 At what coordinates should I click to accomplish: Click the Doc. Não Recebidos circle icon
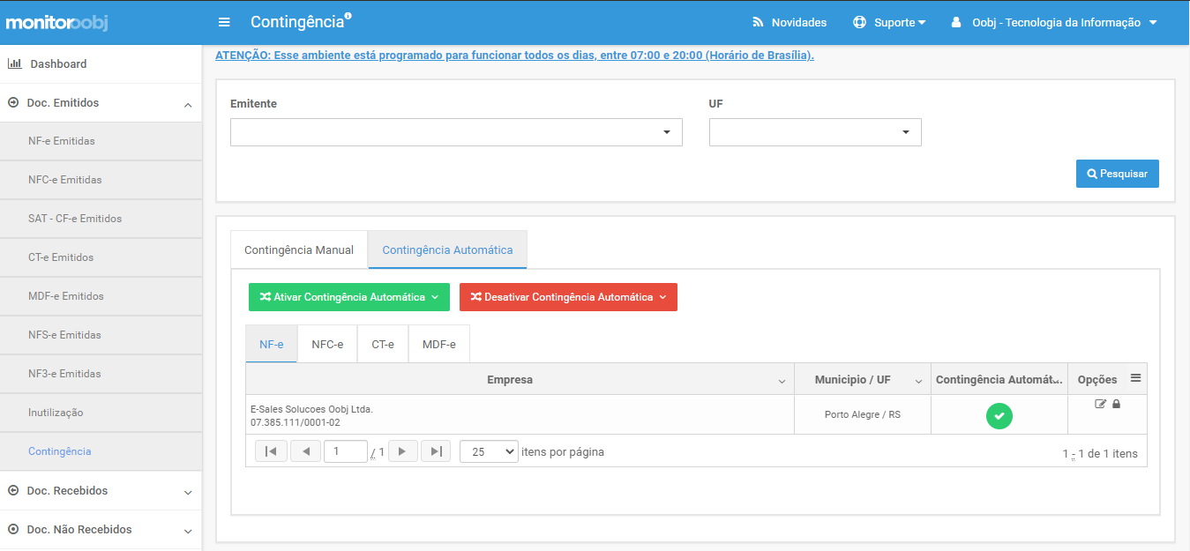[13, 529]
